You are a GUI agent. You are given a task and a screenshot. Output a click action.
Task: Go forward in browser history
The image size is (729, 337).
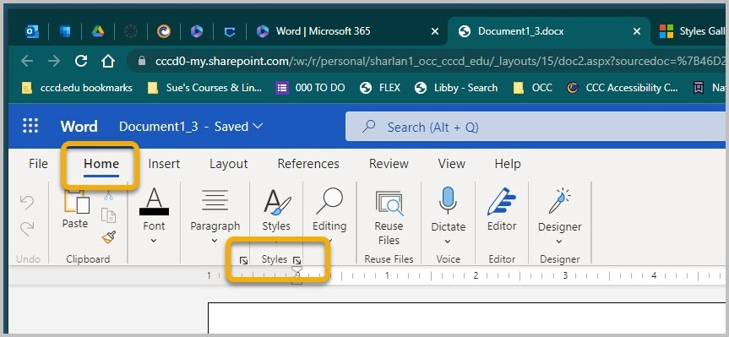[x=54, y=61]
